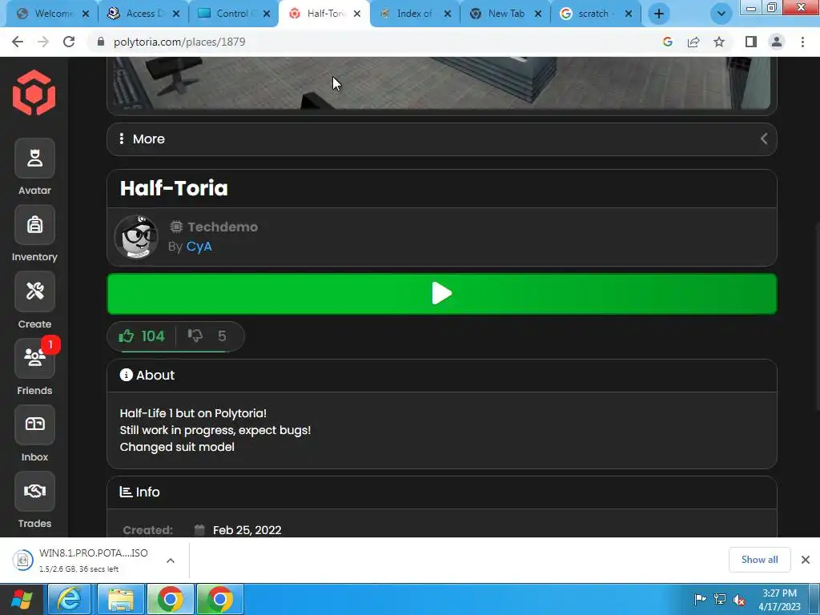The image size is (820, 615).
Task: Open a new browser tab
Action: point(659,14)
